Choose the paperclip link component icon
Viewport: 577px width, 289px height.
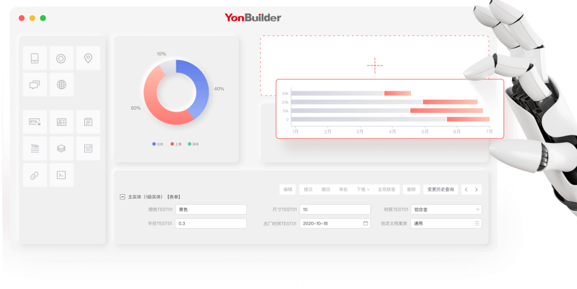tap(34, 175)
